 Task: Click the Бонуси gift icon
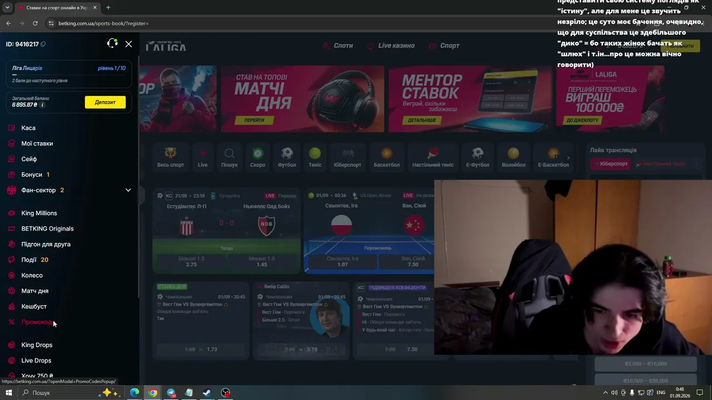pos(12,174)
